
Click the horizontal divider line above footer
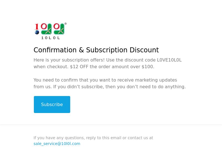click(x=111, y=125)
